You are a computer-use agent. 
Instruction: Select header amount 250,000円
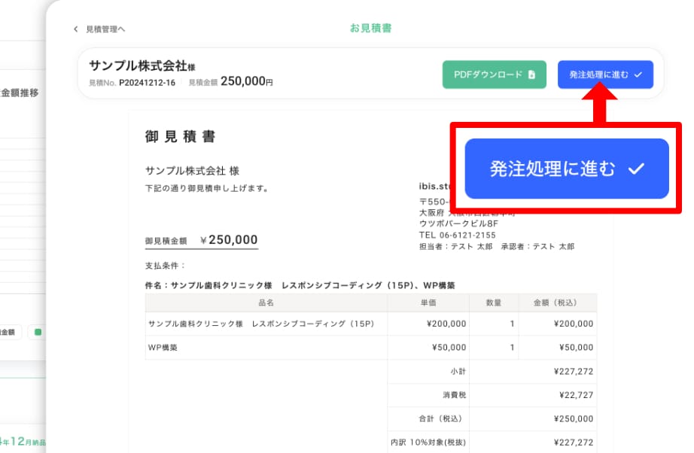click(247, 81)
